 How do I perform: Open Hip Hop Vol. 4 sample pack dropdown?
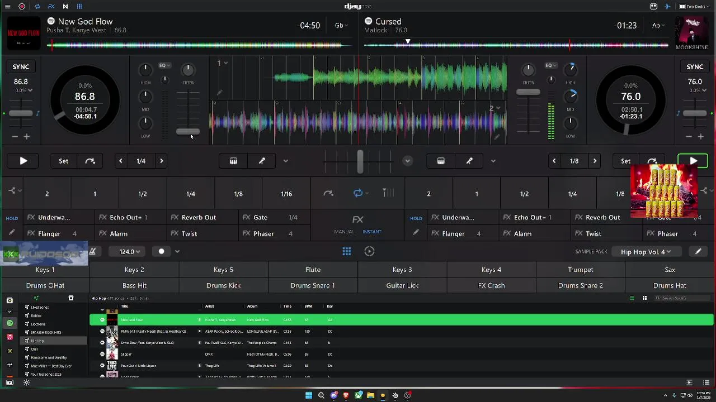coord(646,252)
